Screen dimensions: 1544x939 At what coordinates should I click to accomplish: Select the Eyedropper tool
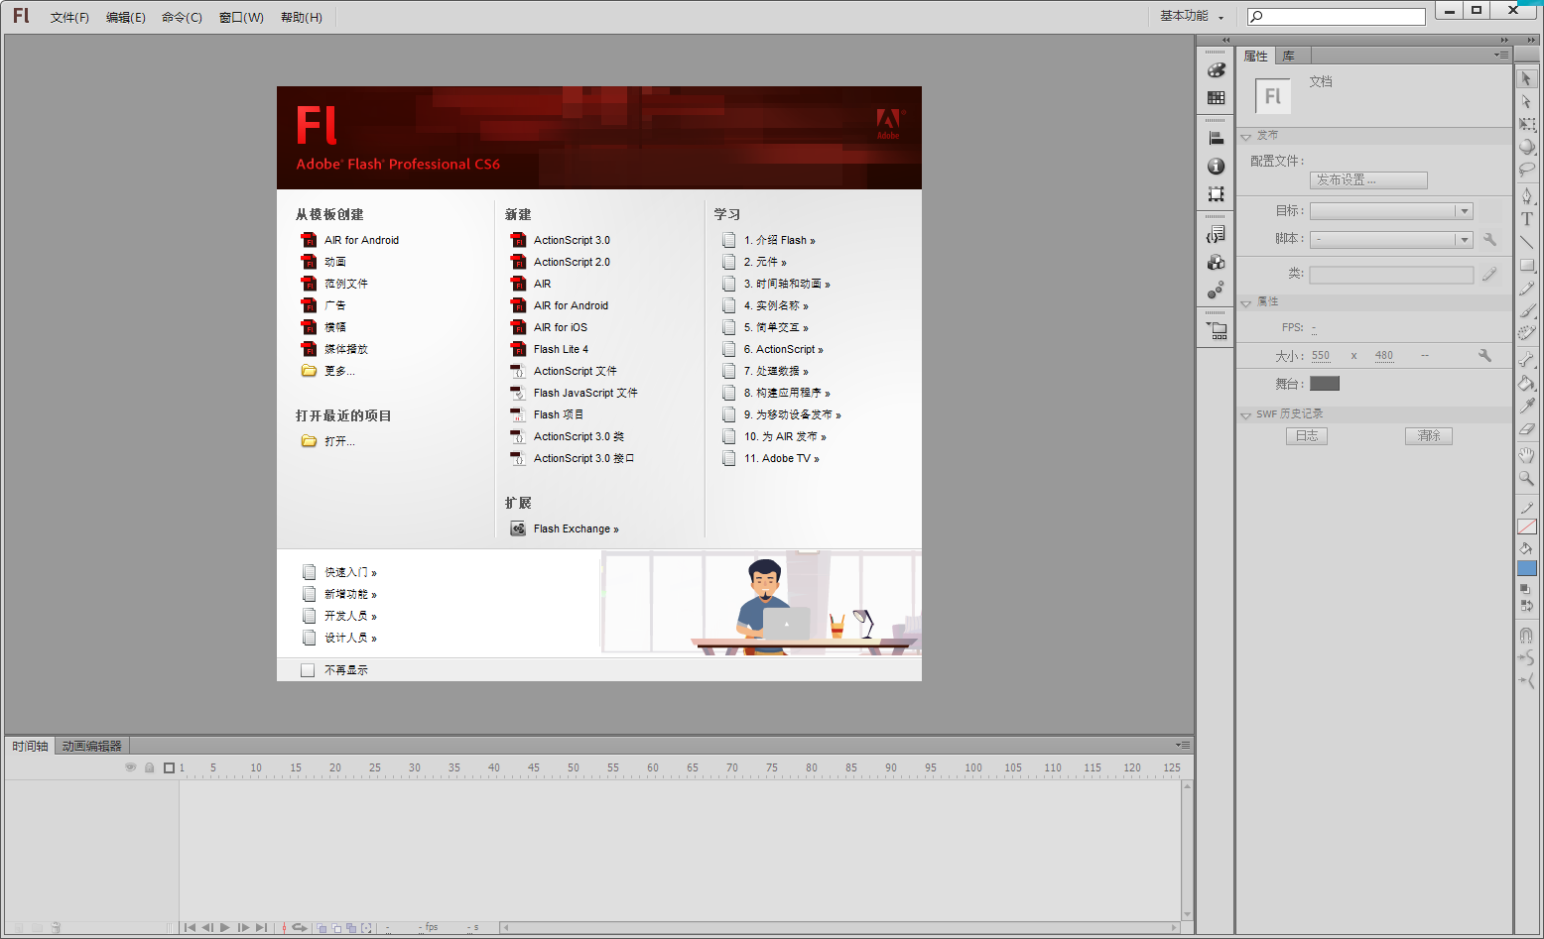point(1527,406)
